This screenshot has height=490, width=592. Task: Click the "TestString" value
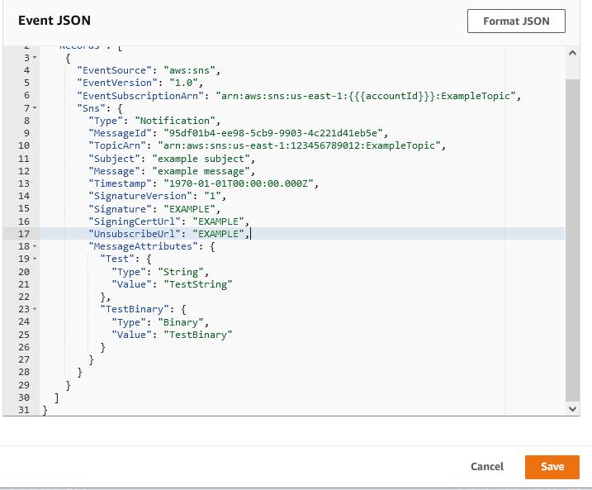[x=198, y=284]
